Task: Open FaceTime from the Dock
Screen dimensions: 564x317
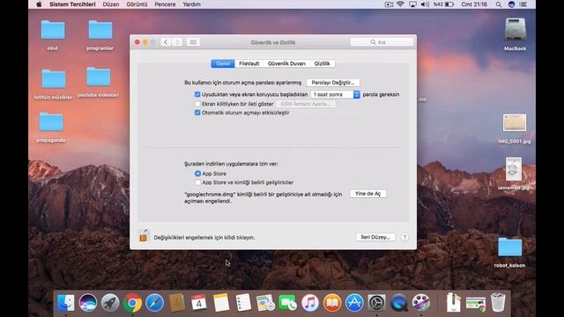Action: 288,303
